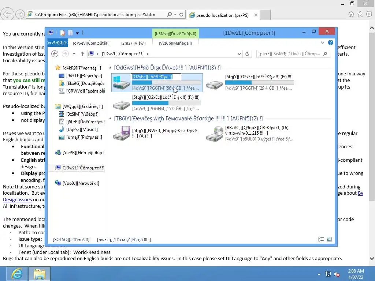Open the View ribbon tab

(133, 43)
